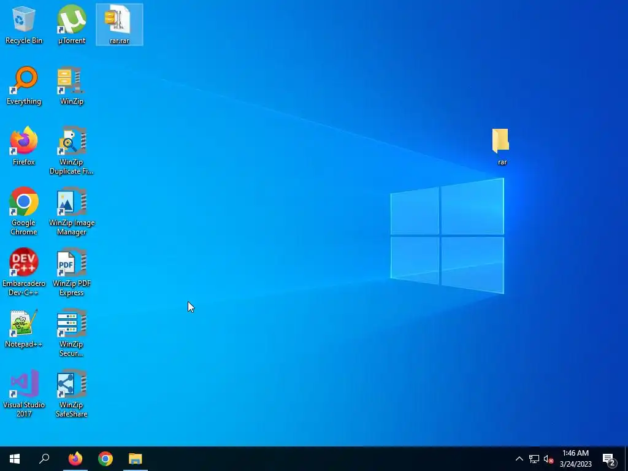Select WinZip SafeShare shortcut
Viewport: 628px width, 471px height.
point(71,394)
